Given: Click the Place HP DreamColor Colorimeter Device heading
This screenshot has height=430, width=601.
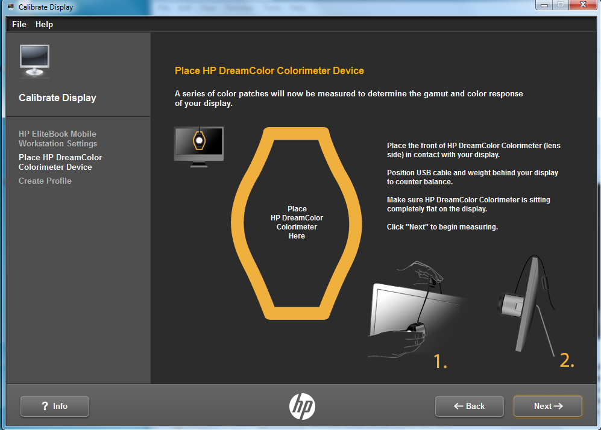Looking at the screenshot, I should point(269,70).
